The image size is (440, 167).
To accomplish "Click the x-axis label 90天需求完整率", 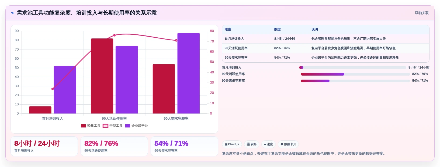I will [x=176, y=119].
